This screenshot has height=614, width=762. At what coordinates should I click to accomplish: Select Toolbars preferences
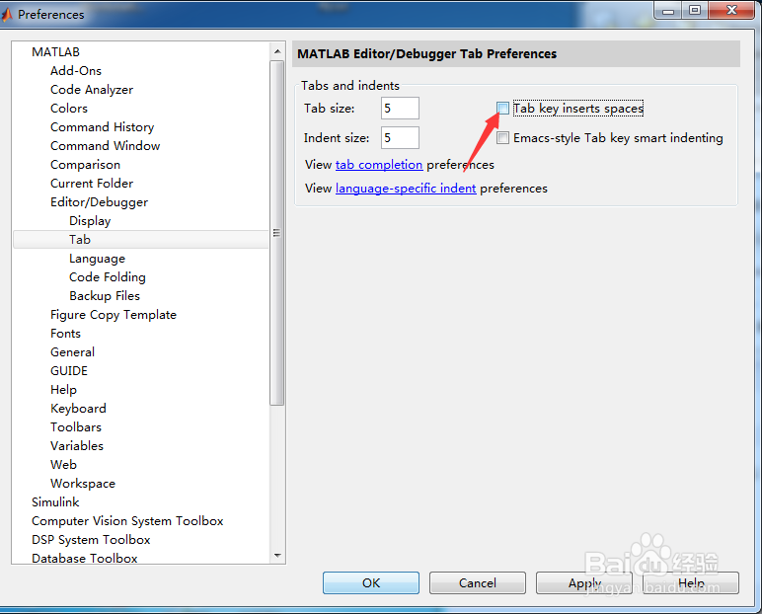(76, 427)
